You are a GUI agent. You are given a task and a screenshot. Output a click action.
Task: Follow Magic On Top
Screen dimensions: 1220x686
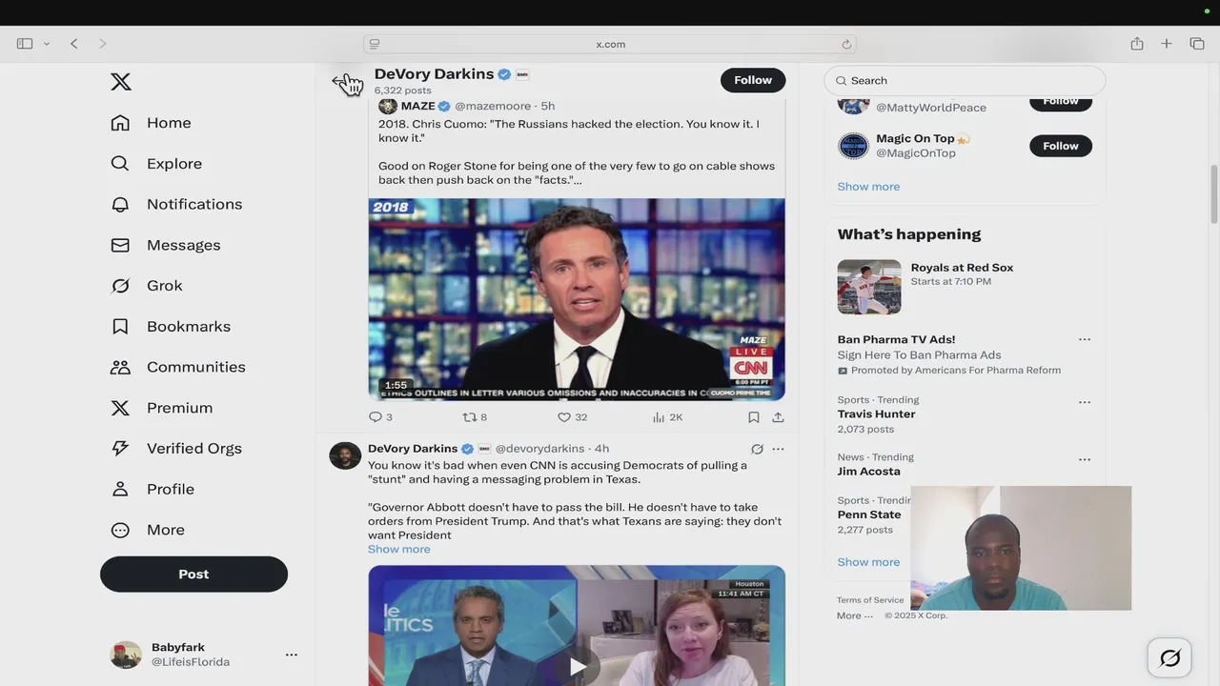pyautogui.click(x=1061, y=146)
